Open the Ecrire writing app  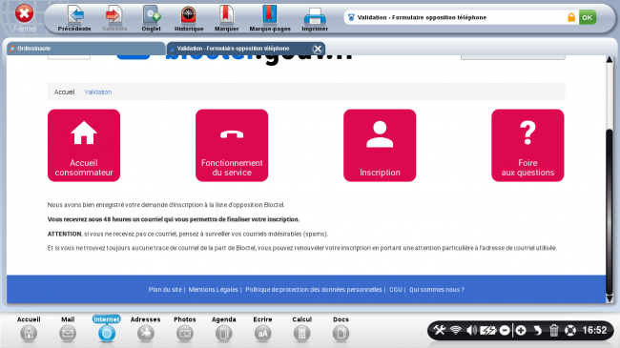262,329
